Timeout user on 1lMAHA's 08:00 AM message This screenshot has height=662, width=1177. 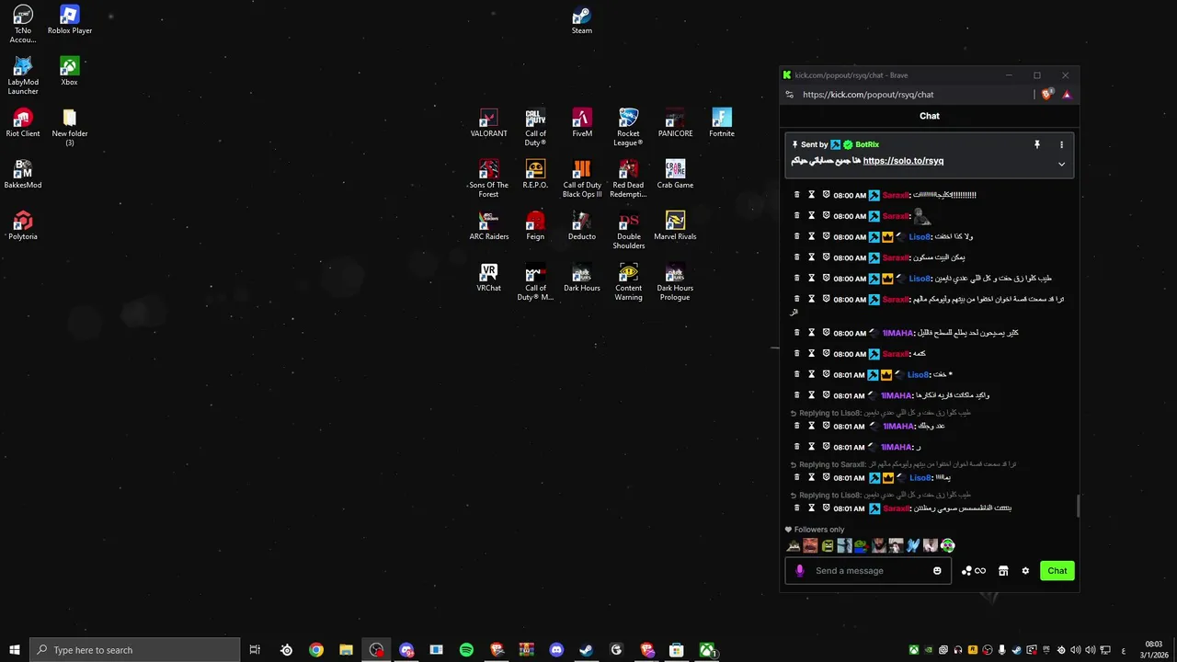tap(812, 333)
